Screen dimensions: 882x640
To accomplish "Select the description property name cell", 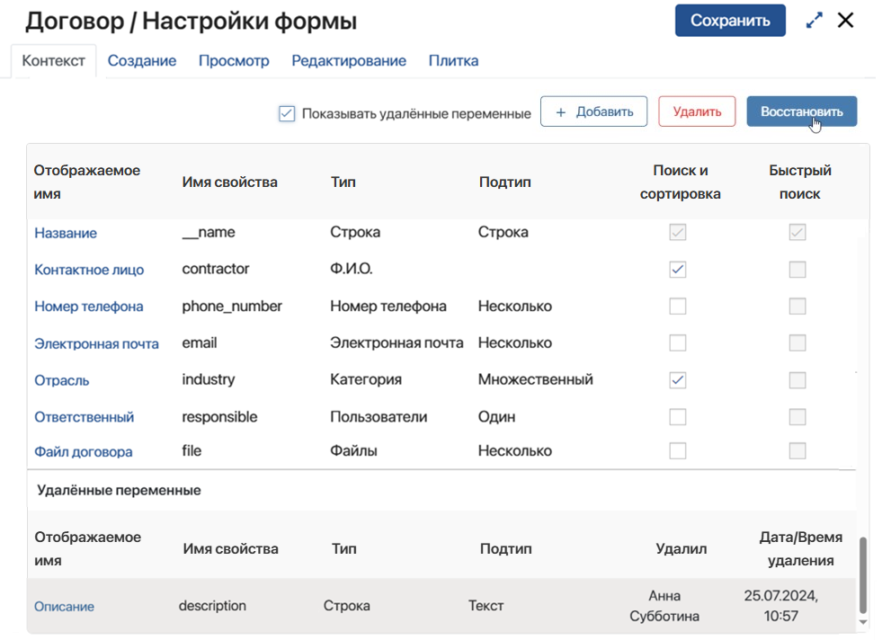I will pyautogui.click(x=212, y=606).
